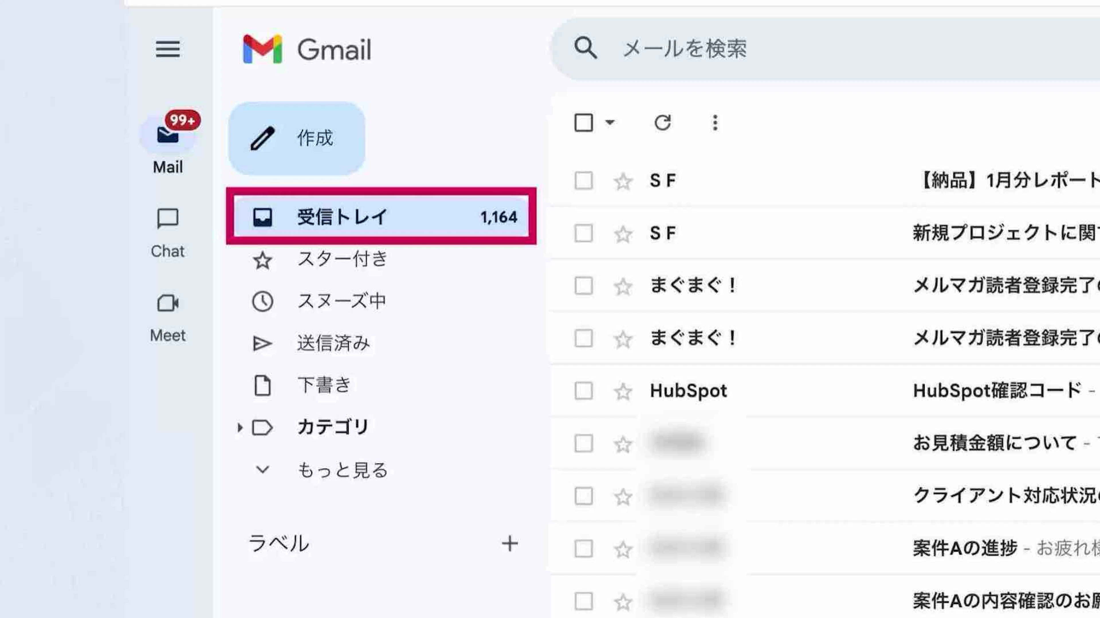1100x618 pixels.
Task: Open the select-all dropdown arrow
Action: coord(610,123)
